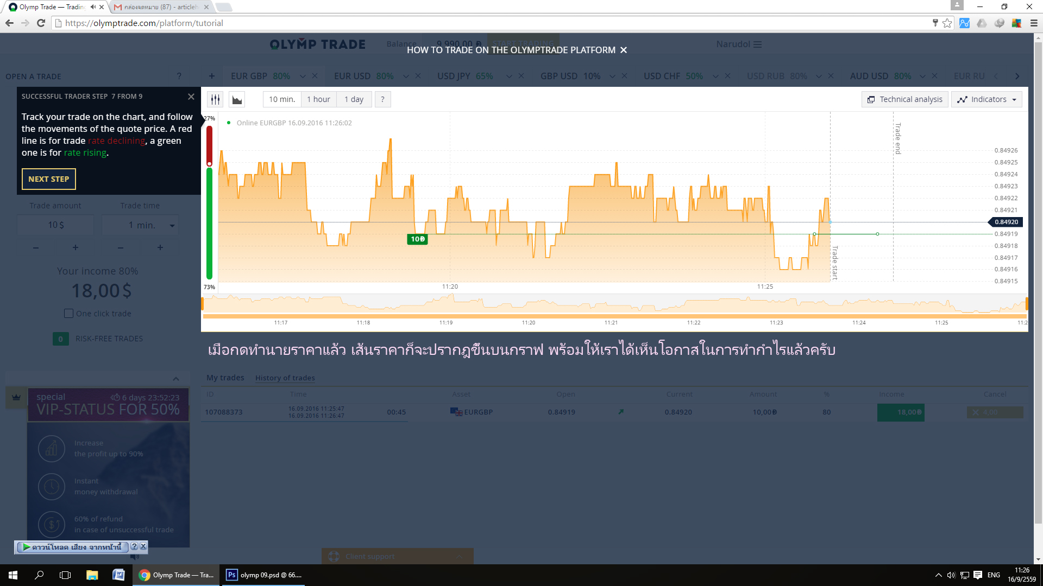The height and width of the screenshot is (586, 1043).
Task: Click the Client support button
Action: coord(397,556)
